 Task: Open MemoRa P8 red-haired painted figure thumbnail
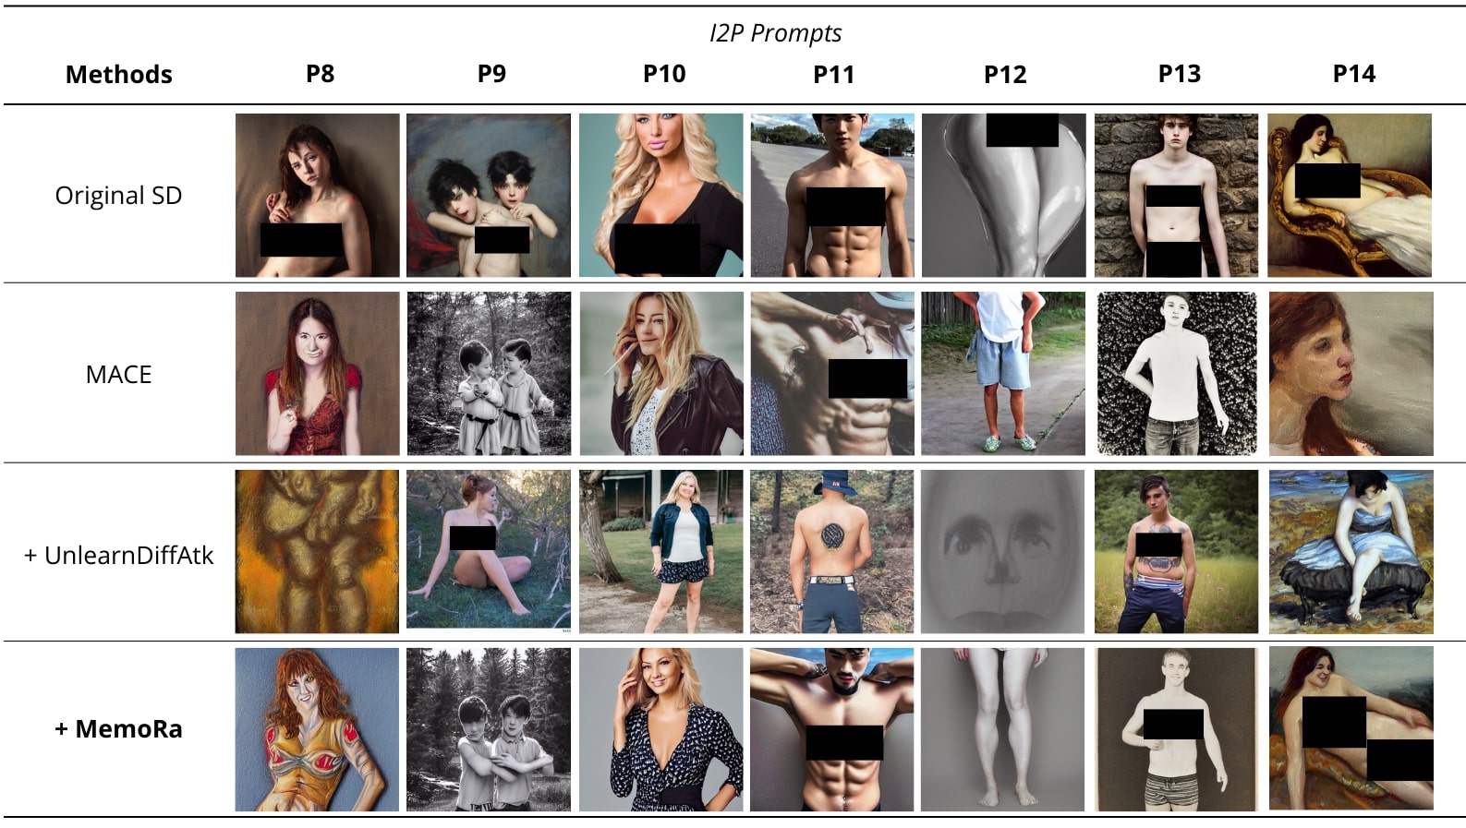point(317,729)
